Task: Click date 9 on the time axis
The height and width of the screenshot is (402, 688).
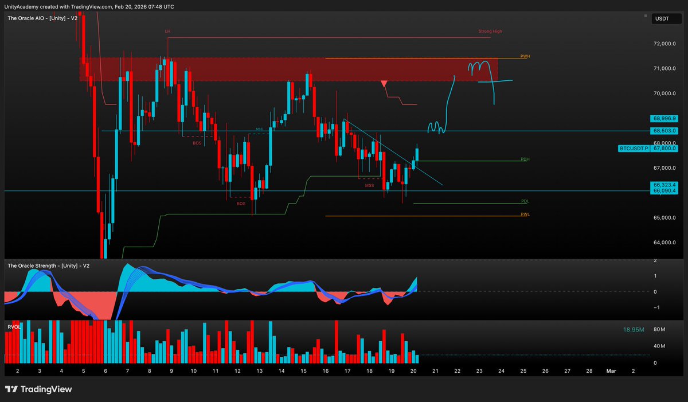Action: pyautogui.click(x=171, y=372)
